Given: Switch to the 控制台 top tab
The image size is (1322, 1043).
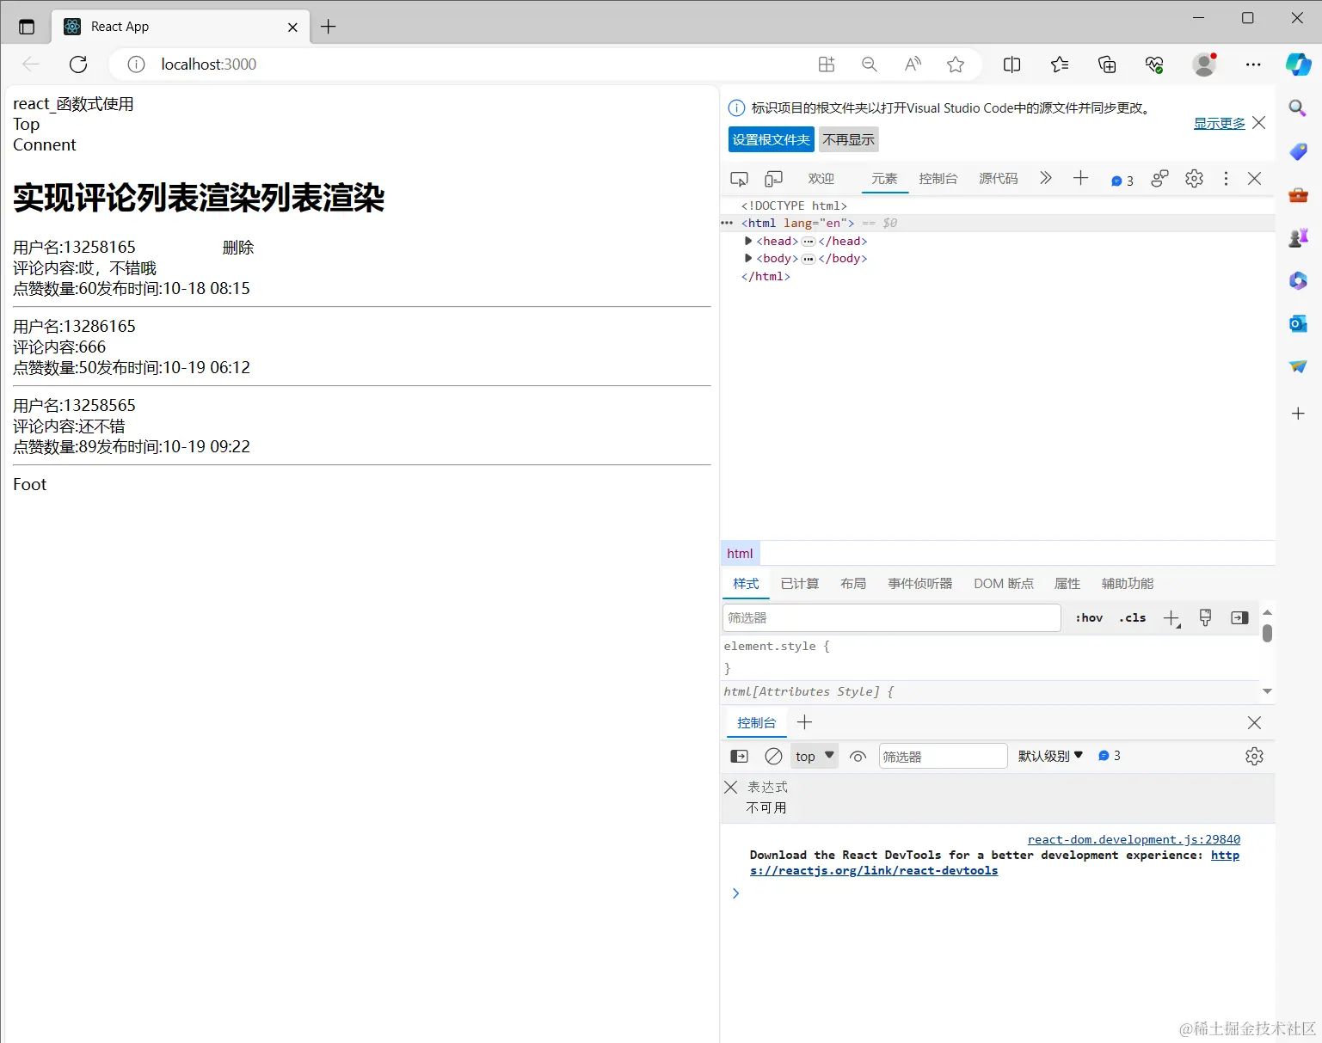Looking at the screenshot, I should click(x=938, y=179).
